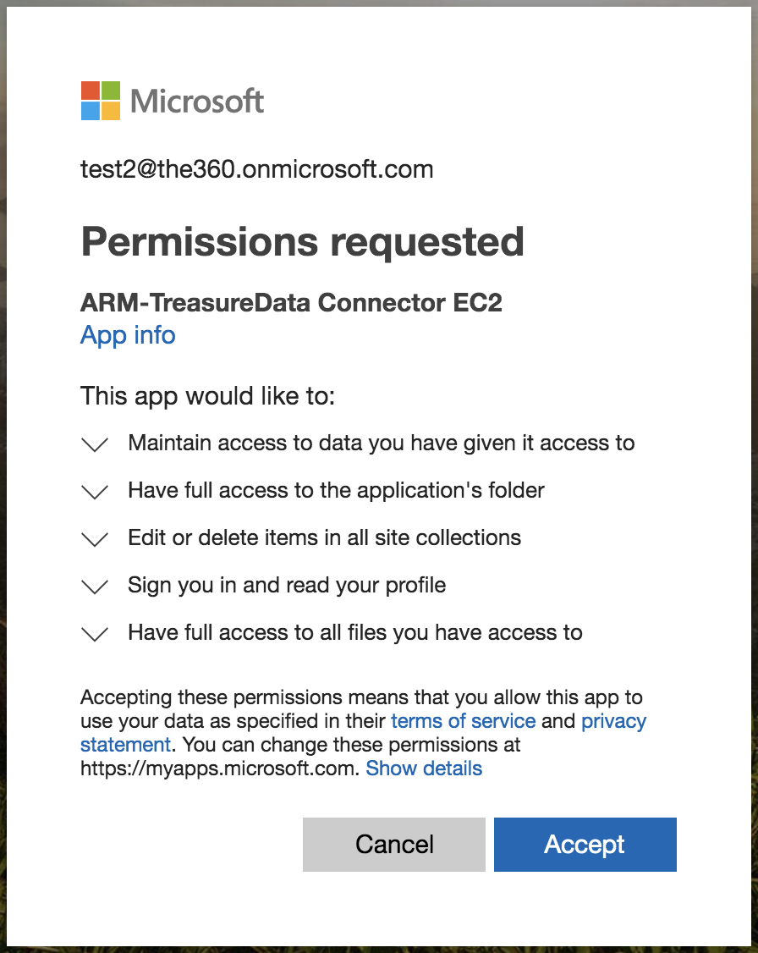
Task: Open the terms of service link
Action: [x=463, y=721]
